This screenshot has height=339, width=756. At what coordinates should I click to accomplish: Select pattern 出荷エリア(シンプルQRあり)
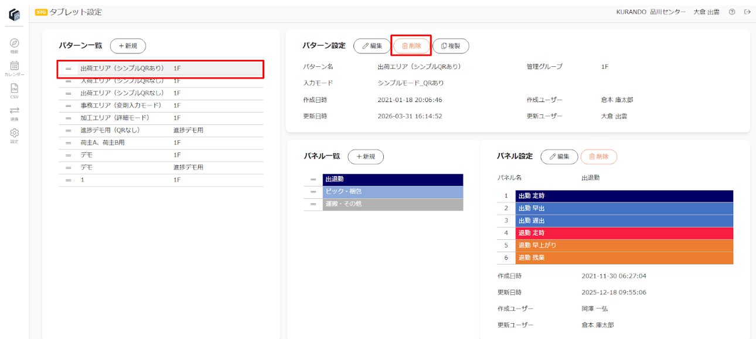161,69
